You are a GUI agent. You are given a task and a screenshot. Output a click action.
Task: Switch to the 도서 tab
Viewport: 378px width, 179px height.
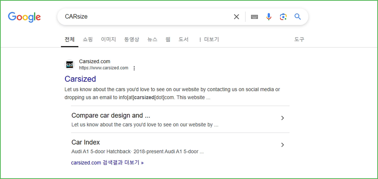click(x=183, y=39)
